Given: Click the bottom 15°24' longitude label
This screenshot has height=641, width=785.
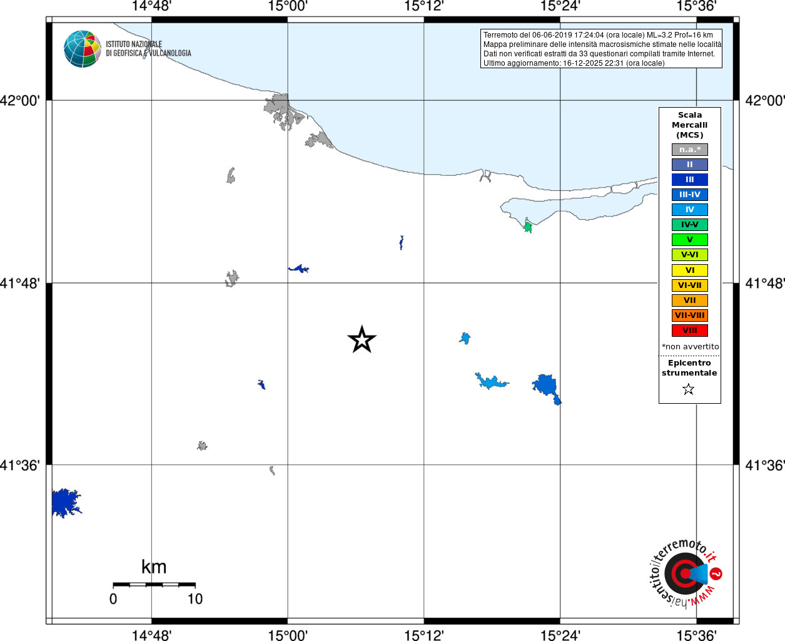Looking at the screenshot, I should click(x=560, y=635).
